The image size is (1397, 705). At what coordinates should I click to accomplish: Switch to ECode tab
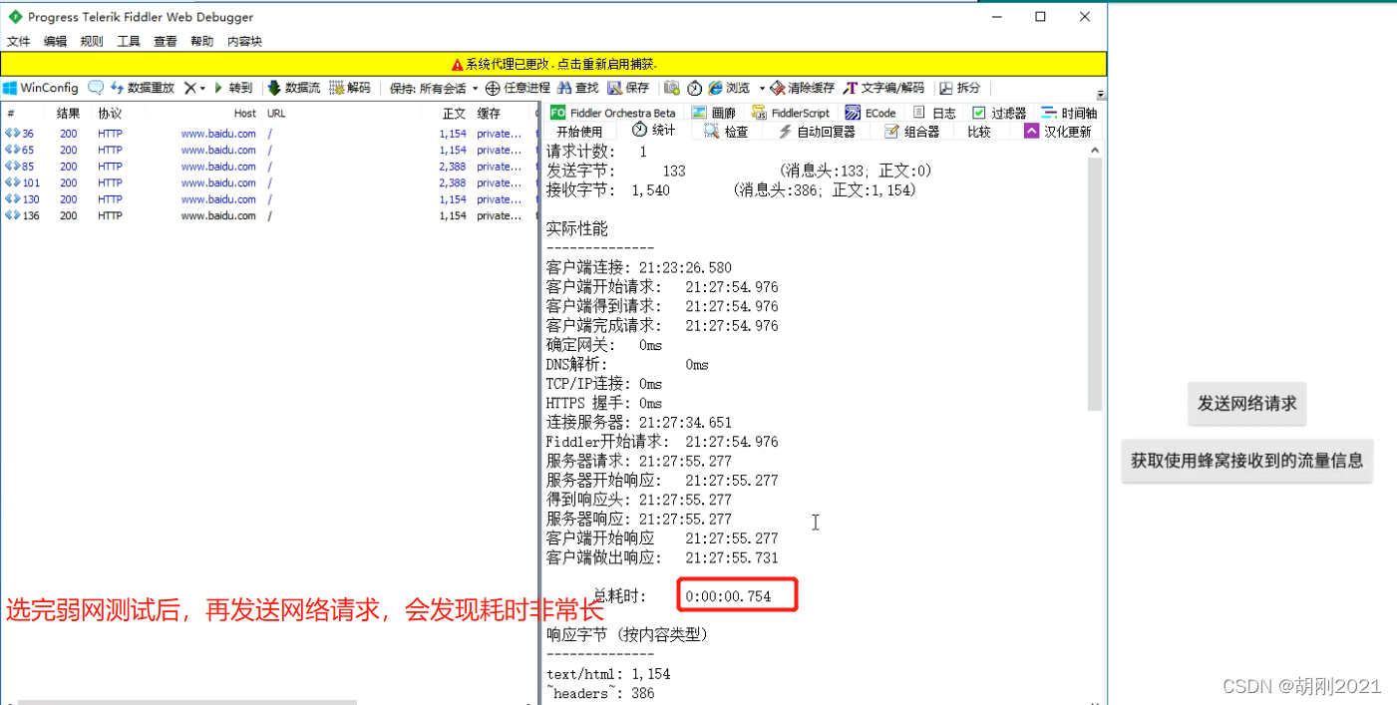pos(871,113)
